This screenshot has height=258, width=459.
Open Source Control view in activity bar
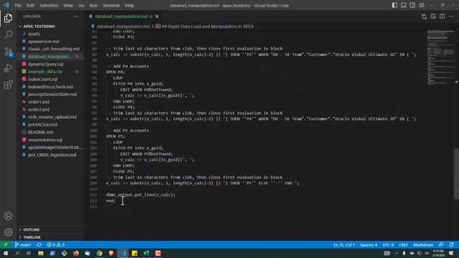tap(8, 52)
